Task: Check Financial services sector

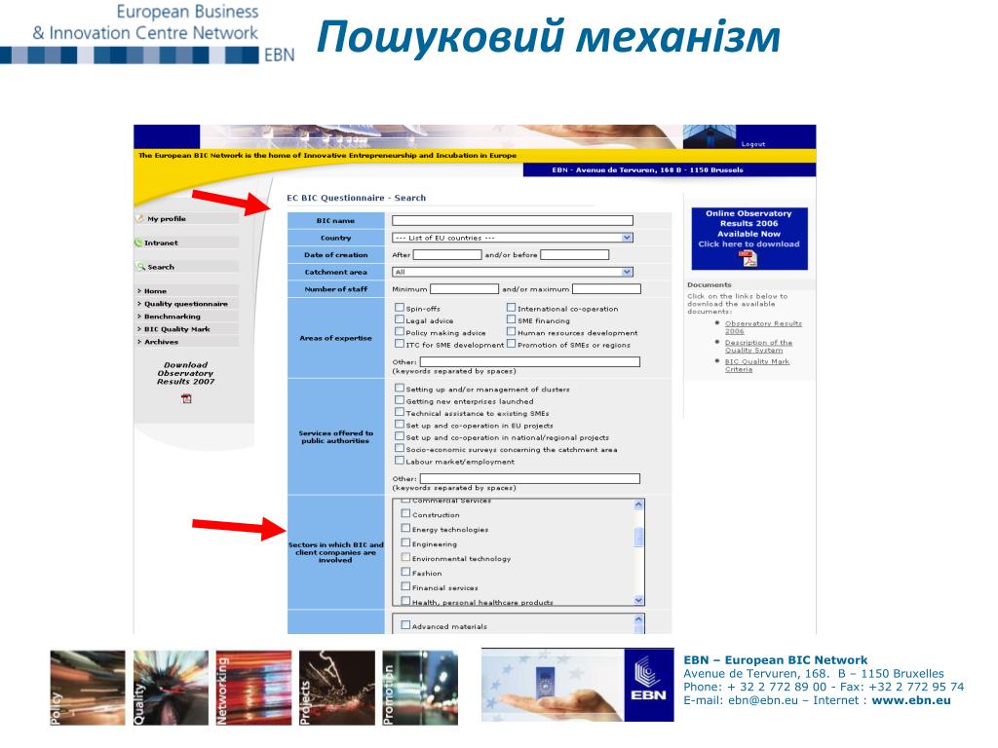Action: click(x=405, y=586)
